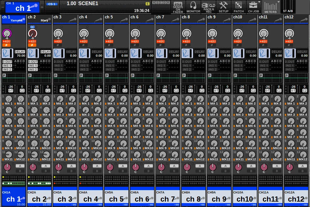Open ch 1 HPF/EQ curve thumbnail
The image size is (310, 207).
8,53
